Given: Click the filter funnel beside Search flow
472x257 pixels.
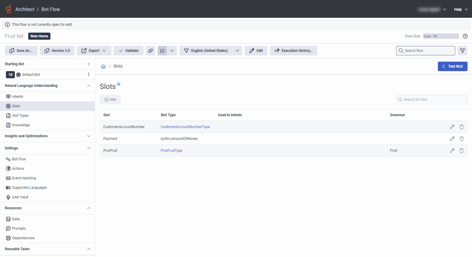Looking at the screenshot, I should coord(462,51).
